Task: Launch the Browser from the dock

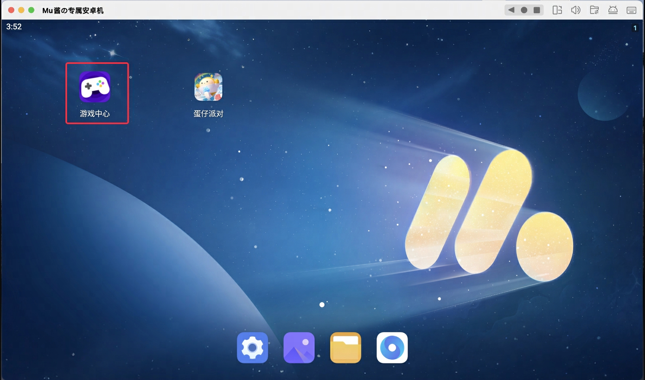Action: (x=392, y=348)
